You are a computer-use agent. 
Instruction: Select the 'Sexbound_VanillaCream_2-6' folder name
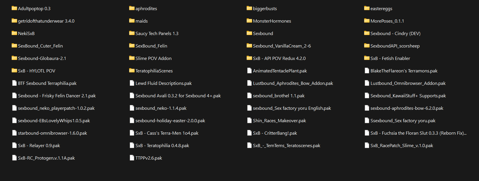click(x=282, y=46)
